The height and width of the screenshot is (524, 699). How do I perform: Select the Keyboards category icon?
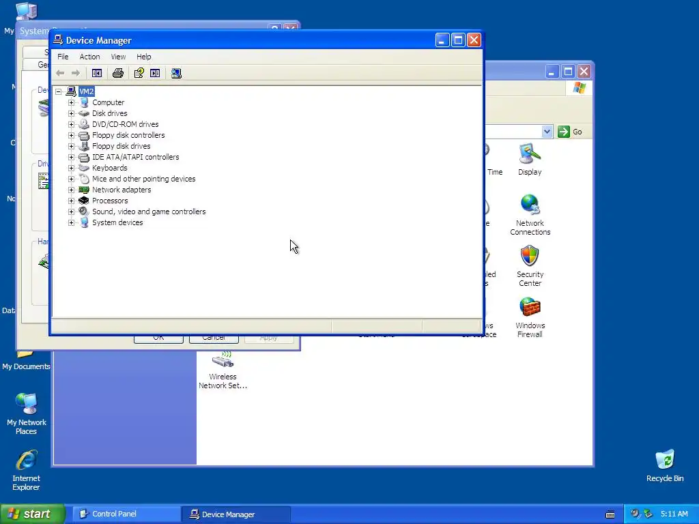tap(84, 168)
